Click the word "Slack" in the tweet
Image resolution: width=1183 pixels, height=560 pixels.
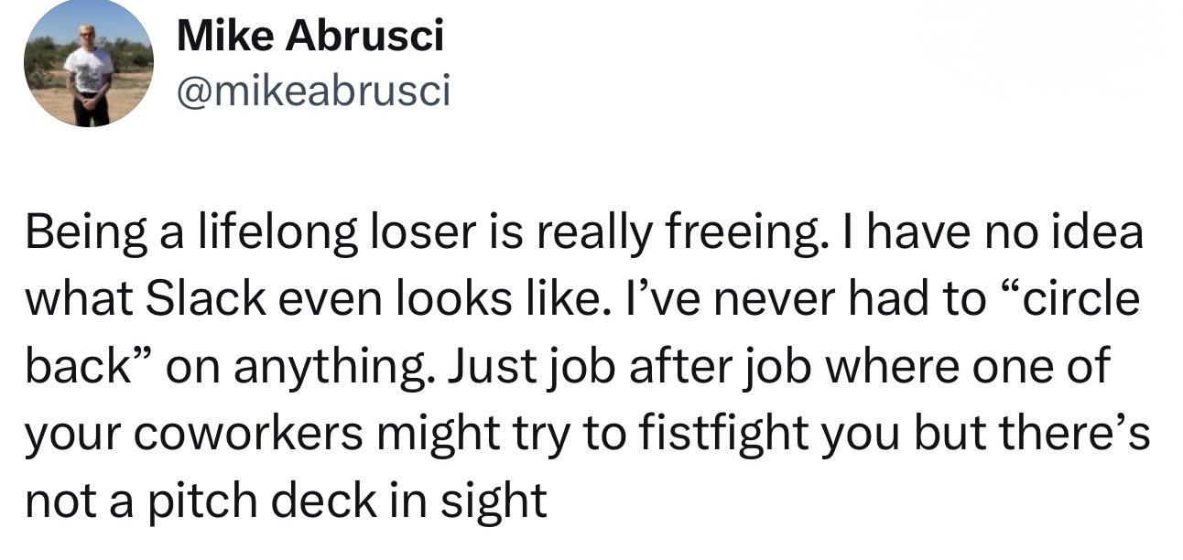[206, 300]
